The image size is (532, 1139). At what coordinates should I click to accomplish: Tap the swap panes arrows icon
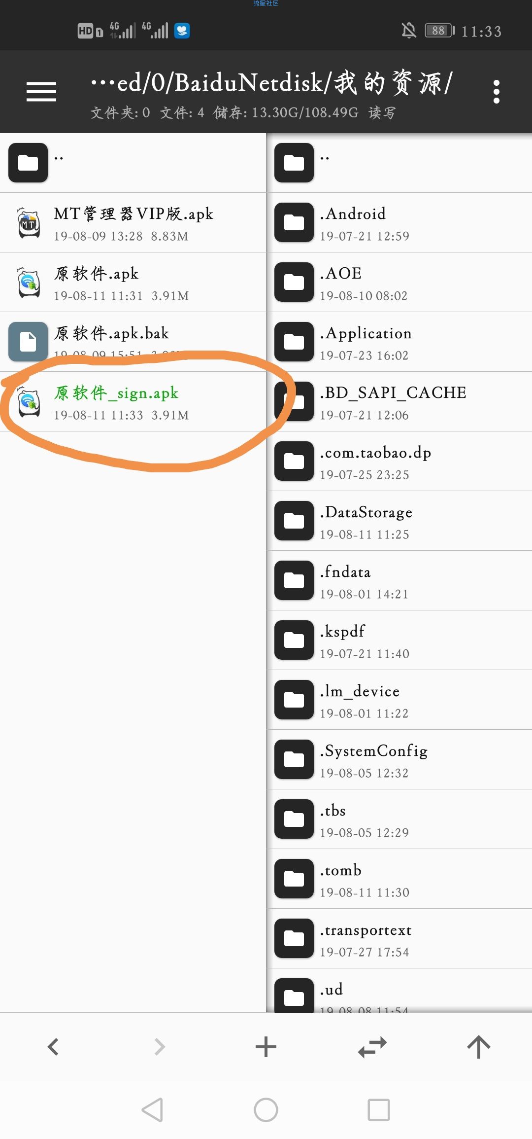372,1046
